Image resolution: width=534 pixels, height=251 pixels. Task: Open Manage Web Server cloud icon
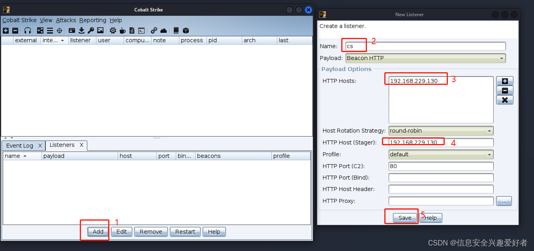[164, 30]
